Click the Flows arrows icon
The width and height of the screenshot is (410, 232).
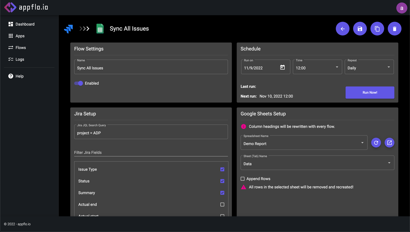(x=11, y=48)
